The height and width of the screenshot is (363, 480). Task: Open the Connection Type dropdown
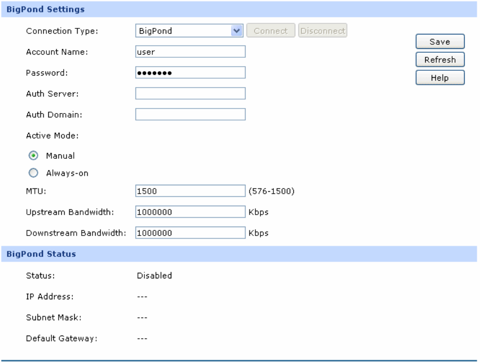click(189, 31)
